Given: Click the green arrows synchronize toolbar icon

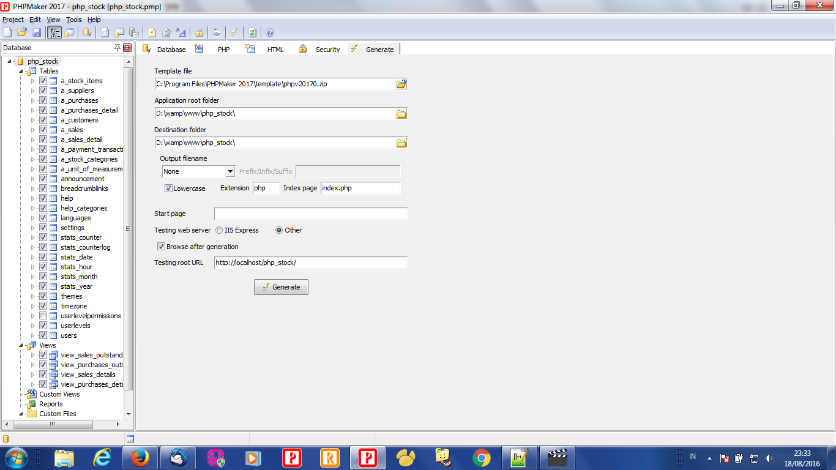Looking at the screenshot, I should click(x=252, y=32).
